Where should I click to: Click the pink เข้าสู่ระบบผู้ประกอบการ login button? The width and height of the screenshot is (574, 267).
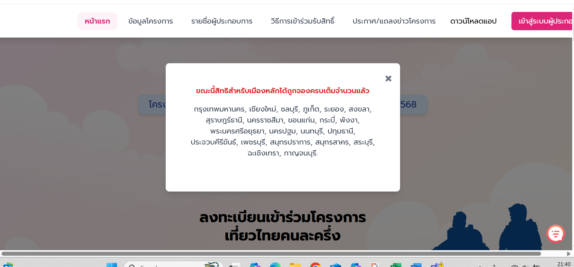coord(542,21)
